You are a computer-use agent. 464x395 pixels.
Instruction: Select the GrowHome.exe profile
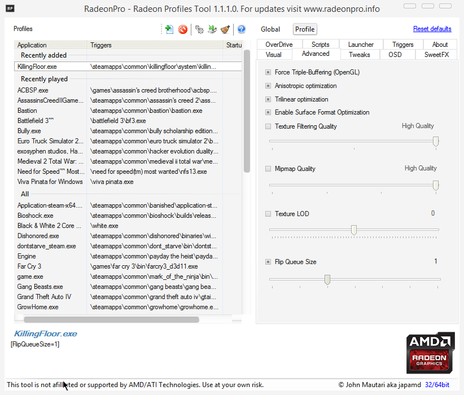(x=128, y=307)
